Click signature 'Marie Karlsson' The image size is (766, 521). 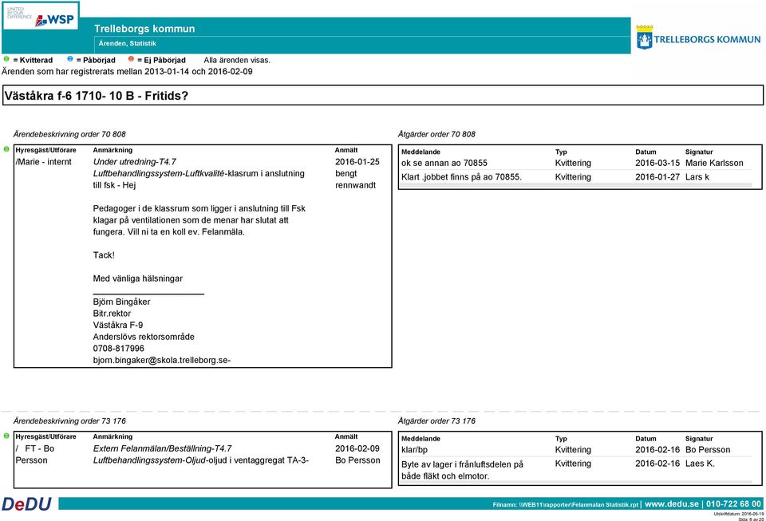(x=714, y=163)
